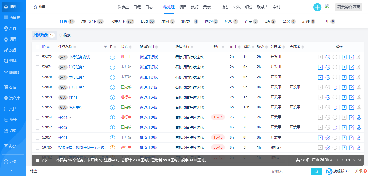Click the 搜索 button
This screenshot has height=176, width=368.
click(x=65, y=35)
